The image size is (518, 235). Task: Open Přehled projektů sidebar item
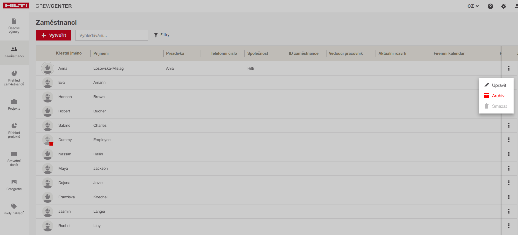tap(14, 130)
